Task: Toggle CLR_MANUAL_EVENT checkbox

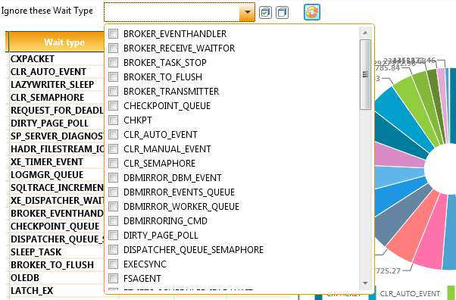Action: tap(113, 149)
